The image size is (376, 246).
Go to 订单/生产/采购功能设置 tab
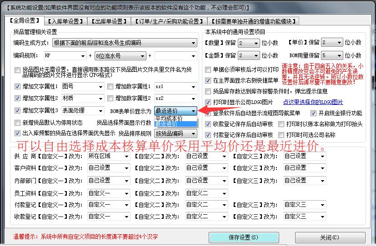(x=169, y=21)
